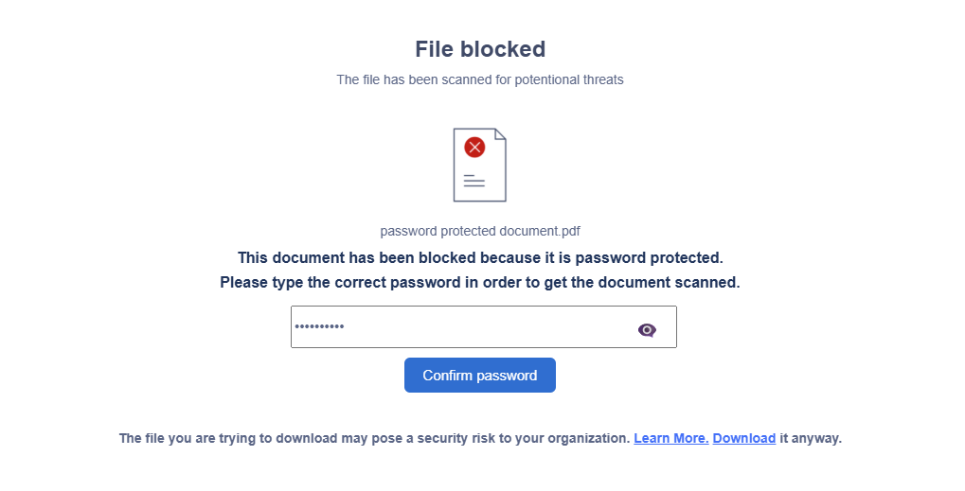The height and width of the screenshot is (491, 965).
Task: Click the red X badge on the document
Action: (x=474, y=147)
